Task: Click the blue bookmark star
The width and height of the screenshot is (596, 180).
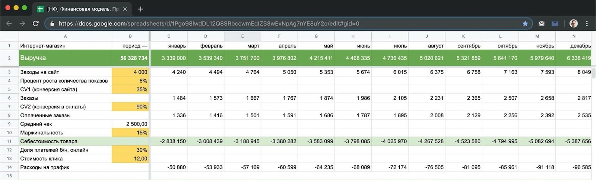Action: [x=525, y=23]
